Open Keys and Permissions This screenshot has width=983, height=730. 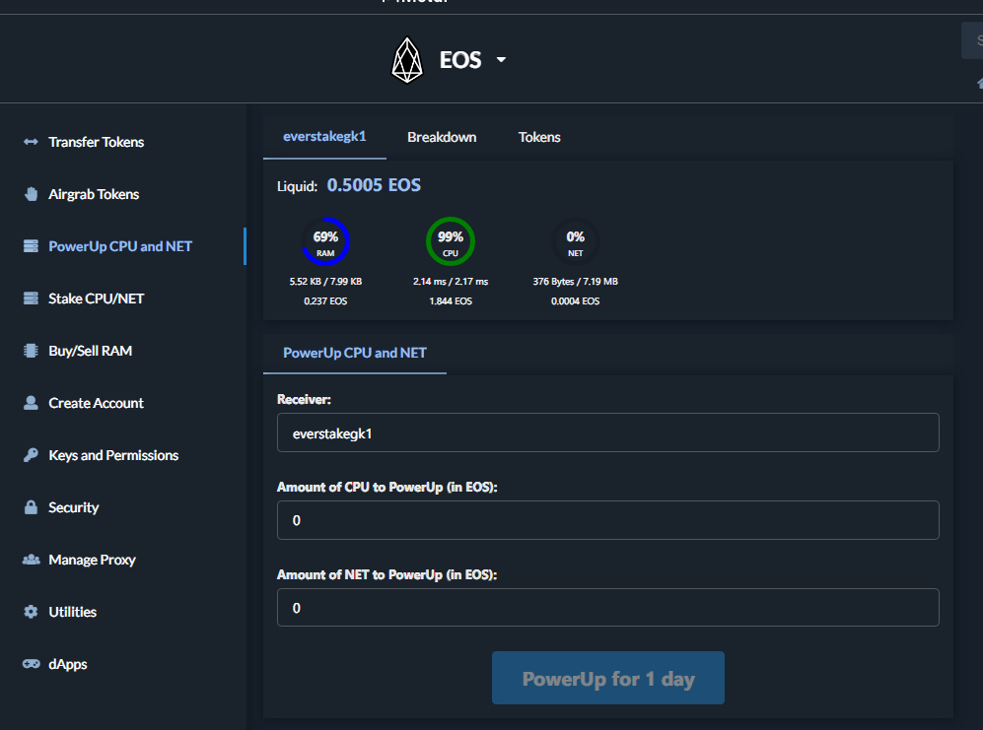[x=113, y=455]
